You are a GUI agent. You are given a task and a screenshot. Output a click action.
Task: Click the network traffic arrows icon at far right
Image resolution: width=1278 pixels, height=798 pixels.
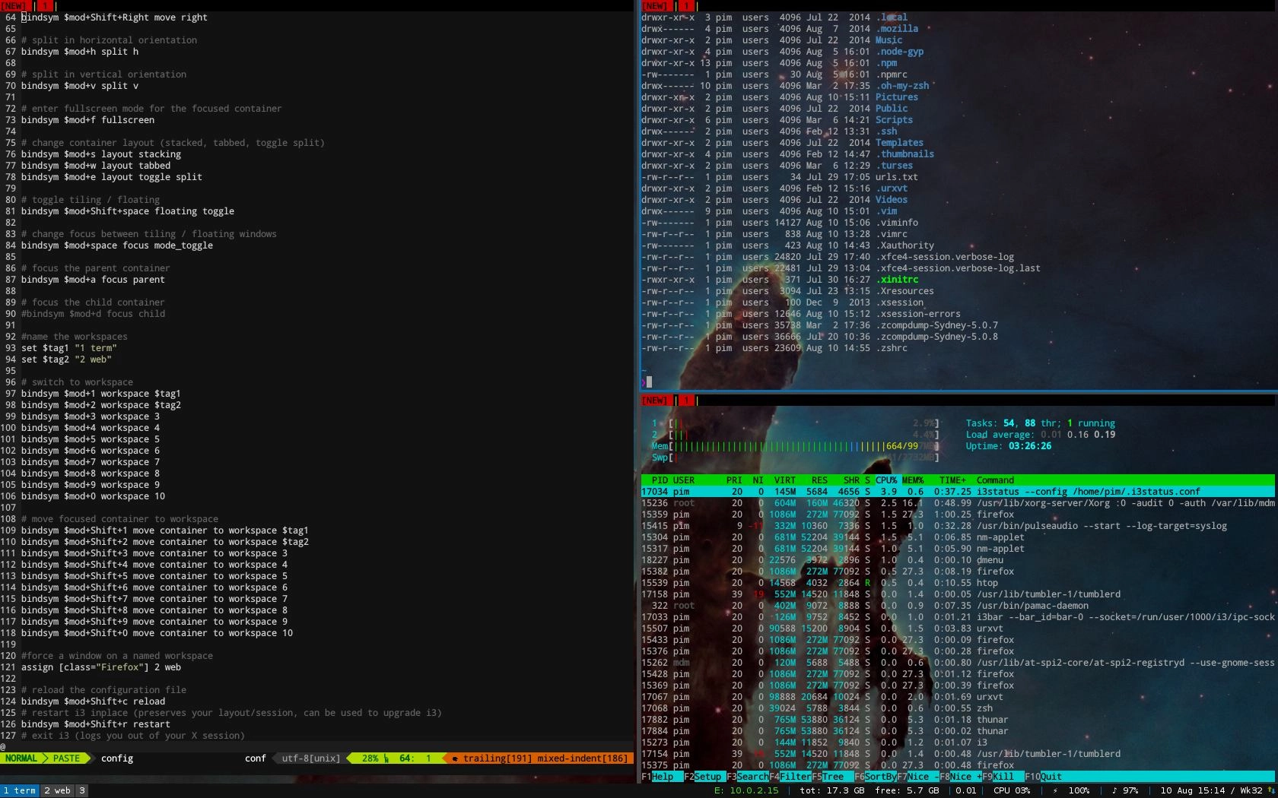click(1272, 790)
